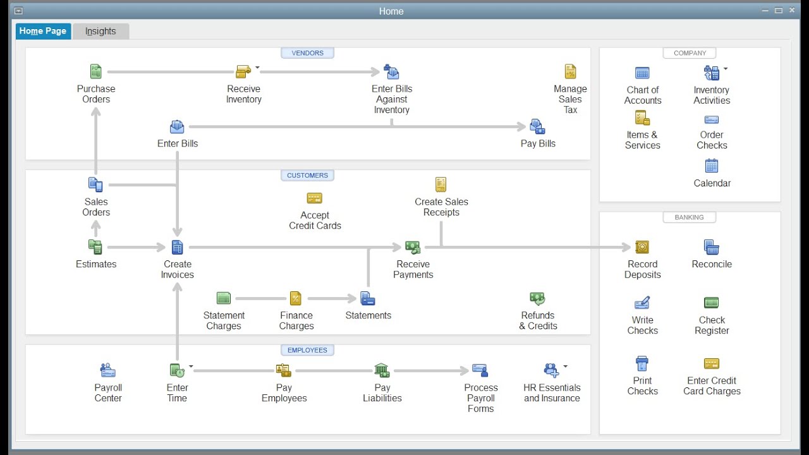The height and width of the screenshot is (455, 809).
Task: Click the Receive Inventory icon
Action: [x=243, y=71]
